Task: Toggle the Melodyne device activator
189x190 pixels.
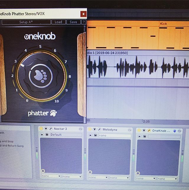Action: click(90, 129)
